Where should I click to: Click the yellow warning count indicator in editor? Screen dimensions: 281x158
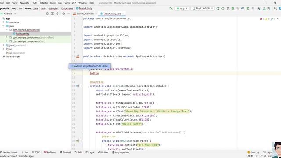267,19
